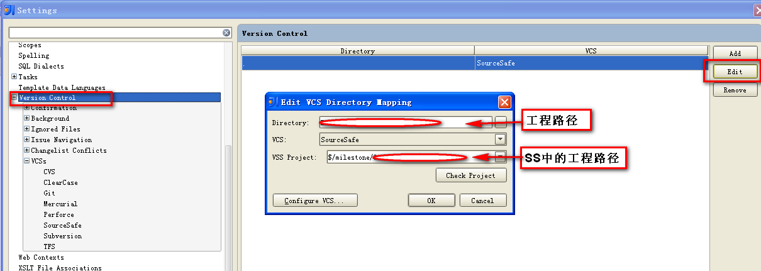Click the Check Project button
Screen dimensions: 761x271
[x=471, y=175]
